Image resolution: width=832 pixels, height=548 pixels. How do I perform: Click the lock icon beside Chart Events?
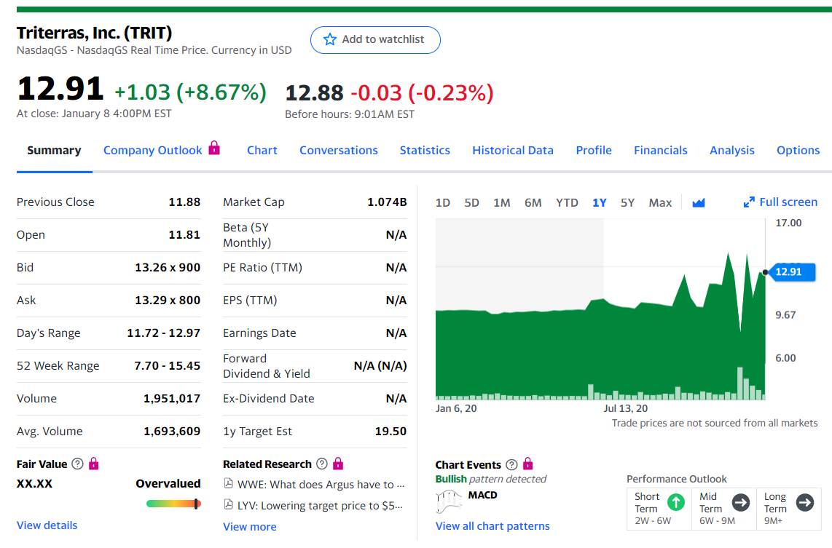(x=528, y=464)
